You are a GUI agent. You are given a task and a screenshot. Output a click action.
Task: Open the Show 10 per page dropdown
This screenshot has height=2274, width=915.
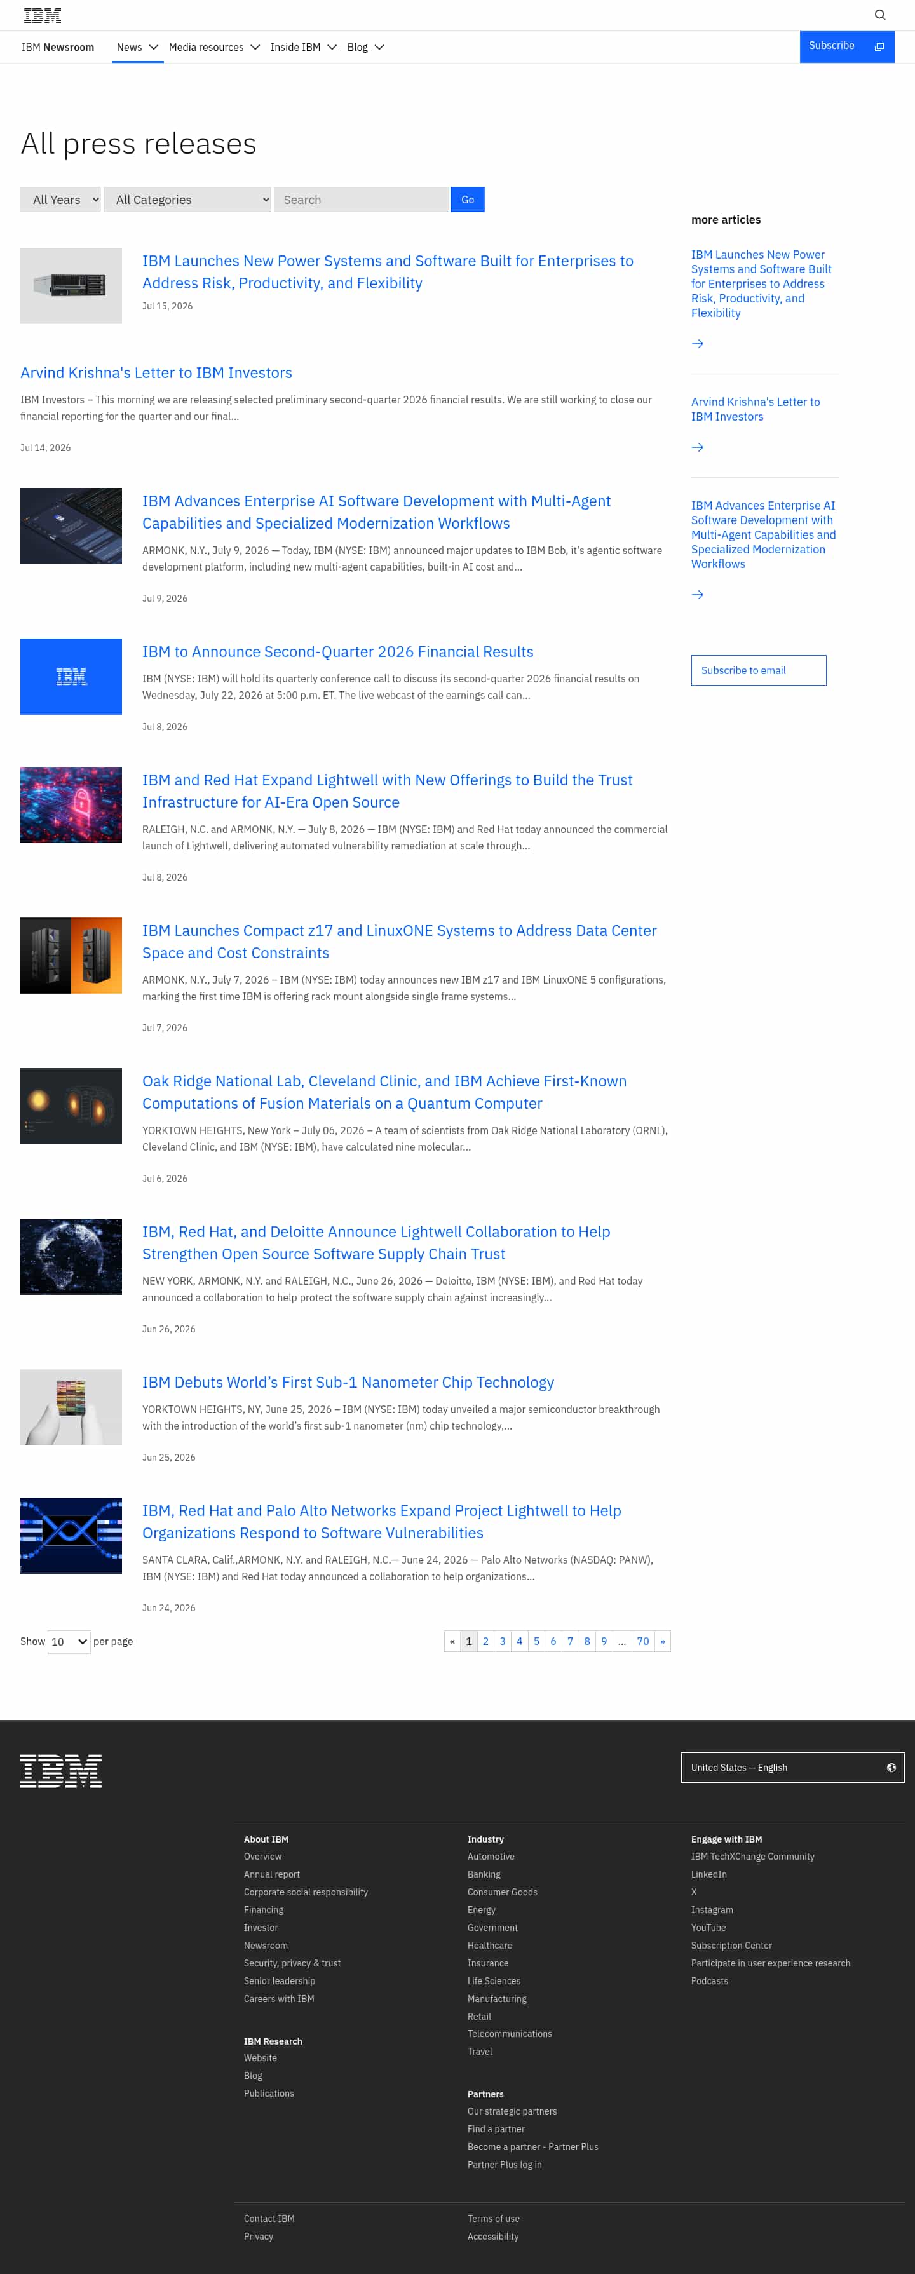click(x=69, y=1641)
